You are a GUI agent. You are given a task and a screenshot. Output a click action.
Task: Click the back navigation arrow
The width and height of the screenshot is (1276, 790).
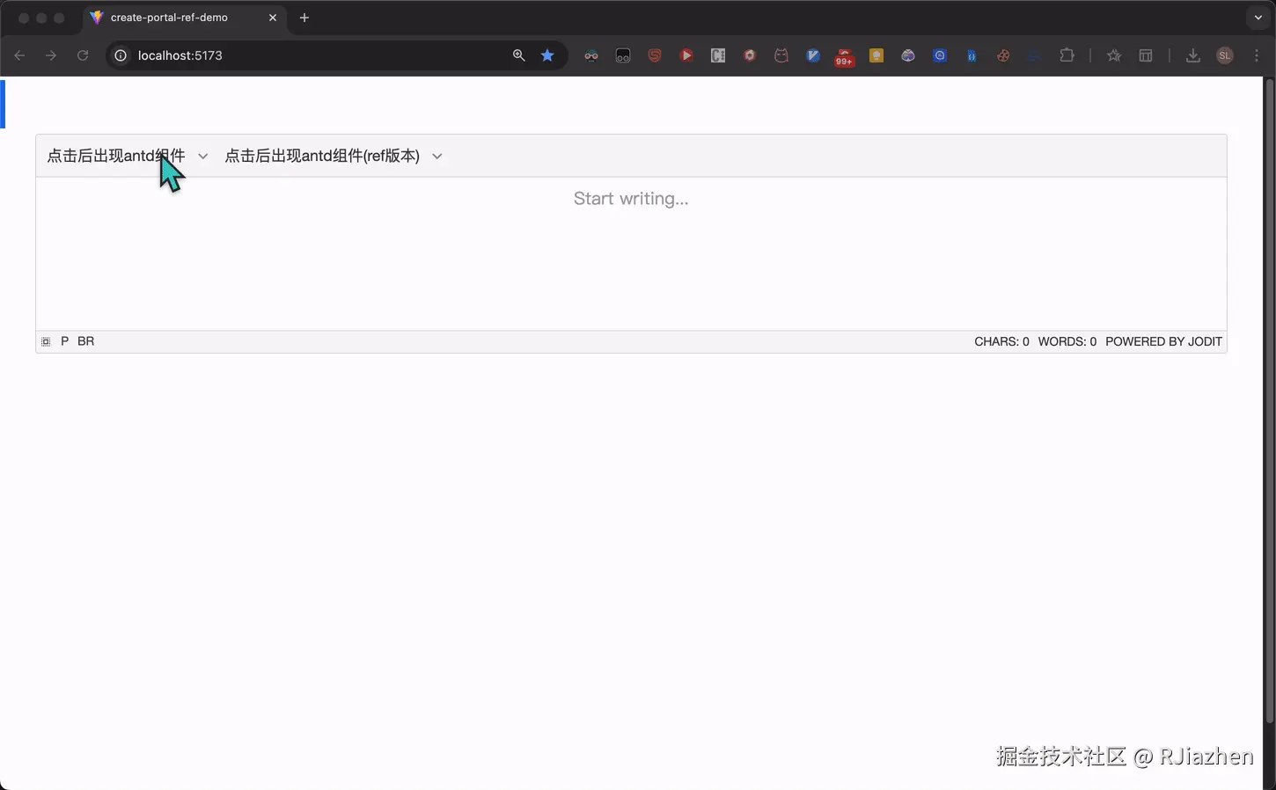(19, 55)
